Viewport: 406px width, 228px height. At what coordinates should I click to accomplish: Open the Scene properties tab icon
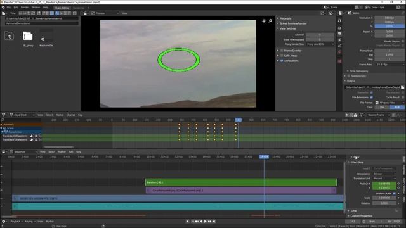(339, 46)
